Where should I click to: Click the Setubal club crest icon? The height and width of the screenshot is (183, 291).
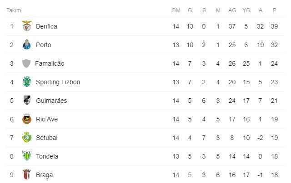26,138
